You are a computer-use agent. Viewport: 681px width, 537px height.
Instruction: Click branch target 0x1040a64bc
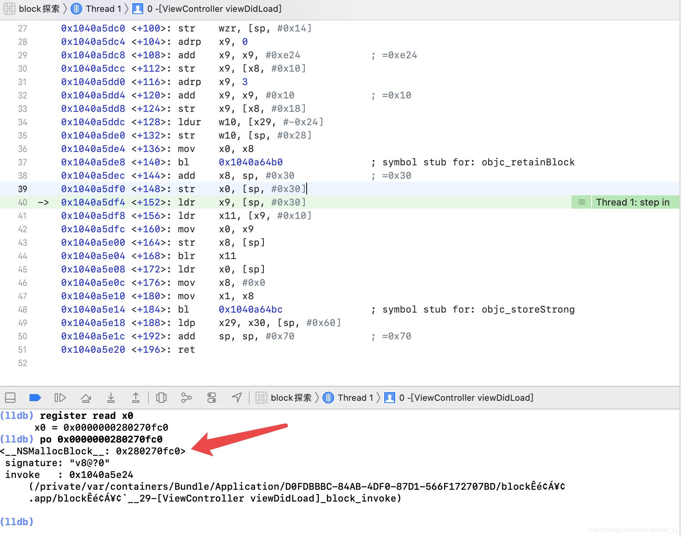250,309
